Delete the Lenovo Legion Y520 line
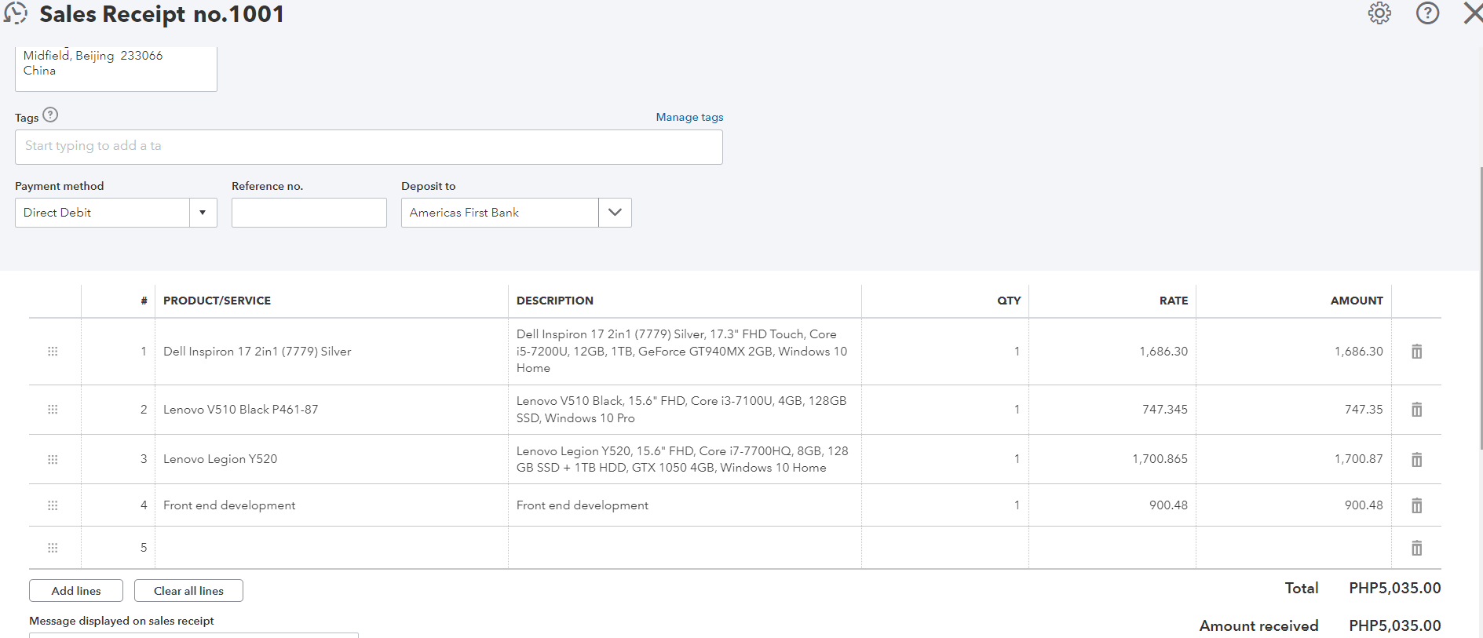The image size is (1483, 638). click(x=1416, y=460)
